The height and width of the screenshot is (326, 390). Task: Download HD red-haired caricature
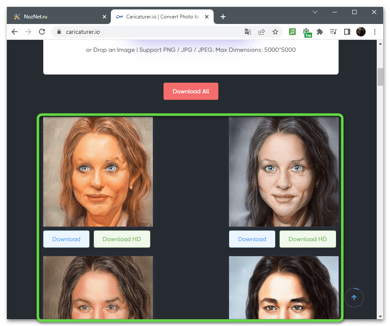coord(122,239)
